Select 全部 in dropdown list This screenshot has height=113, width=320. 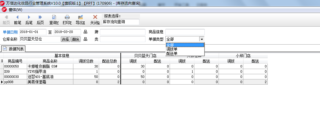(185, 45)
